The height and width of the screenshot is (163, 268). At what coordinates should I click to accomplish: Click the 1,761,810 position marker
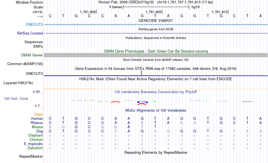(220, 12)
